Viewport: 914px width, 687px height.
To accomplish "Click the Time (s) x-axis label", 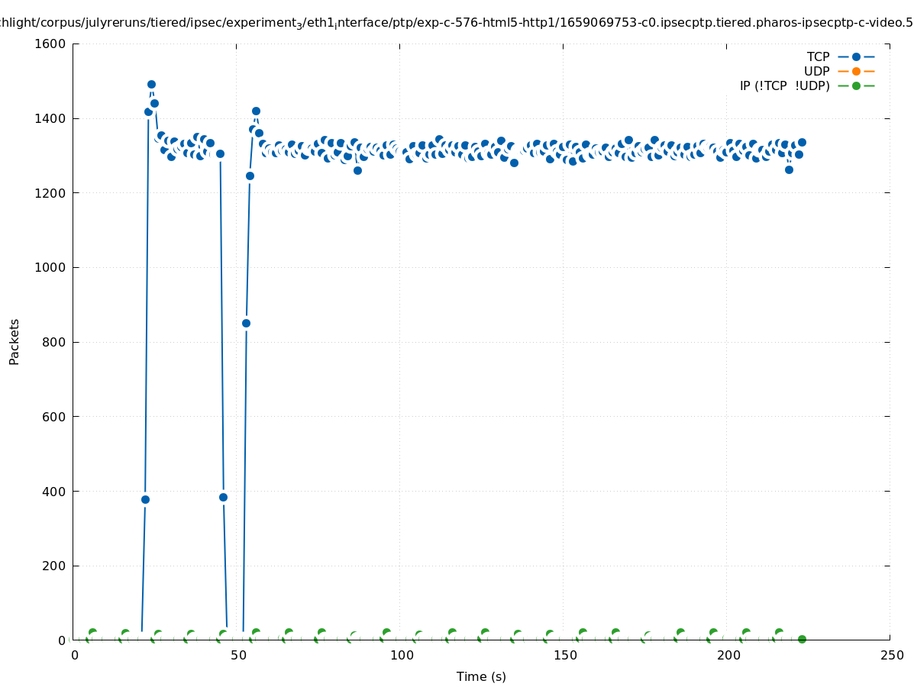I will [x=481, y=676].
